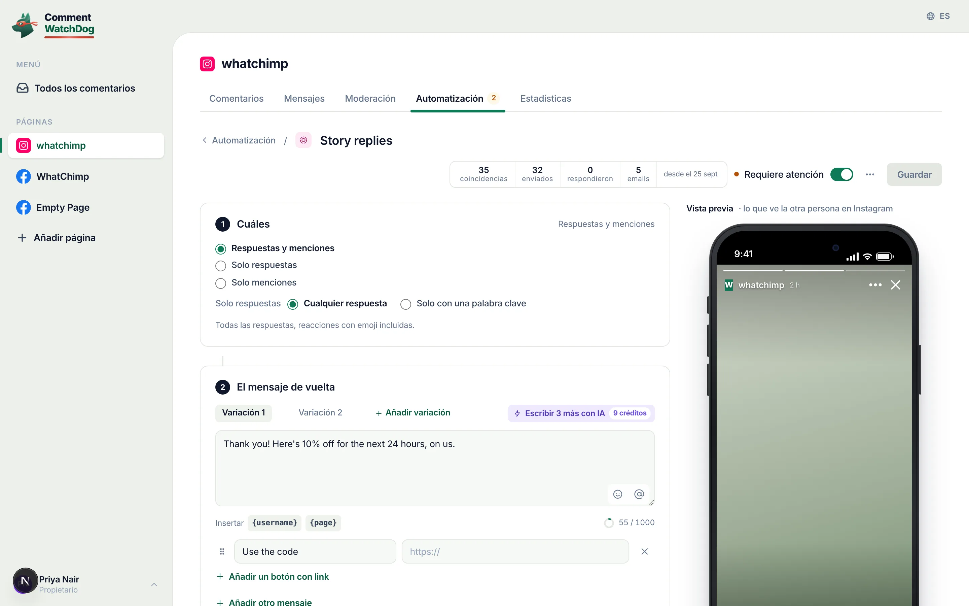The width and height of the screenshot is (969, 606).
Task: Click the lightning icon on Escribir 3 más con IA
Action: pos(517,413)
